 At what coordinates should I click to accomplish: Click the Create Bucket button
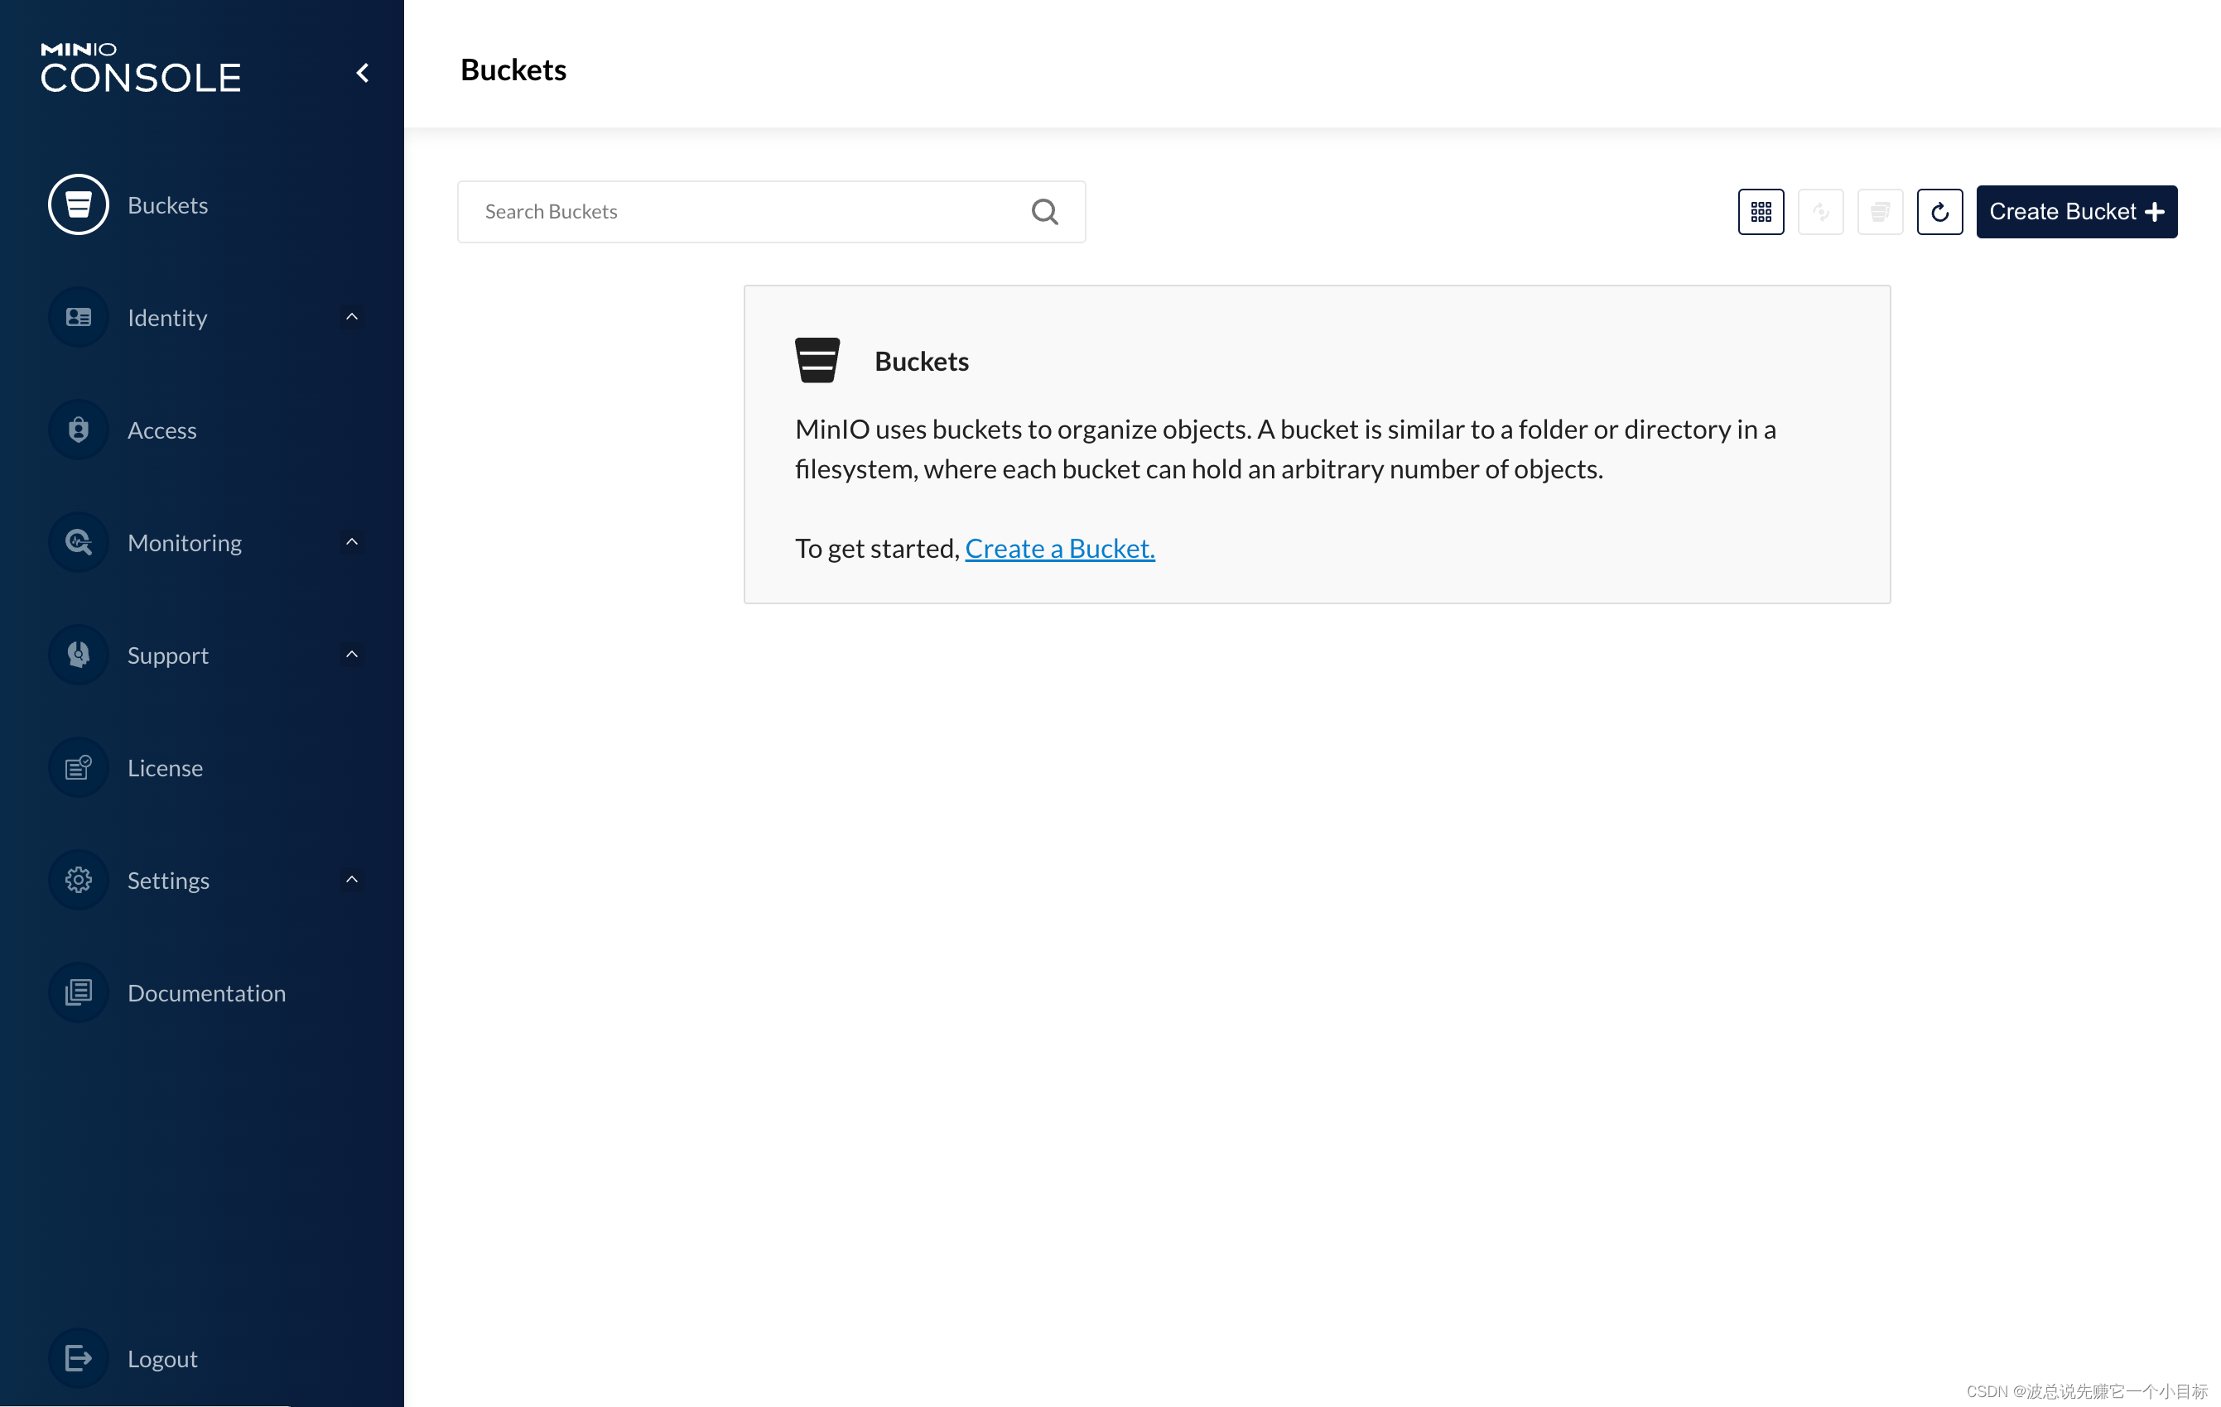[x=2076, y=212]
